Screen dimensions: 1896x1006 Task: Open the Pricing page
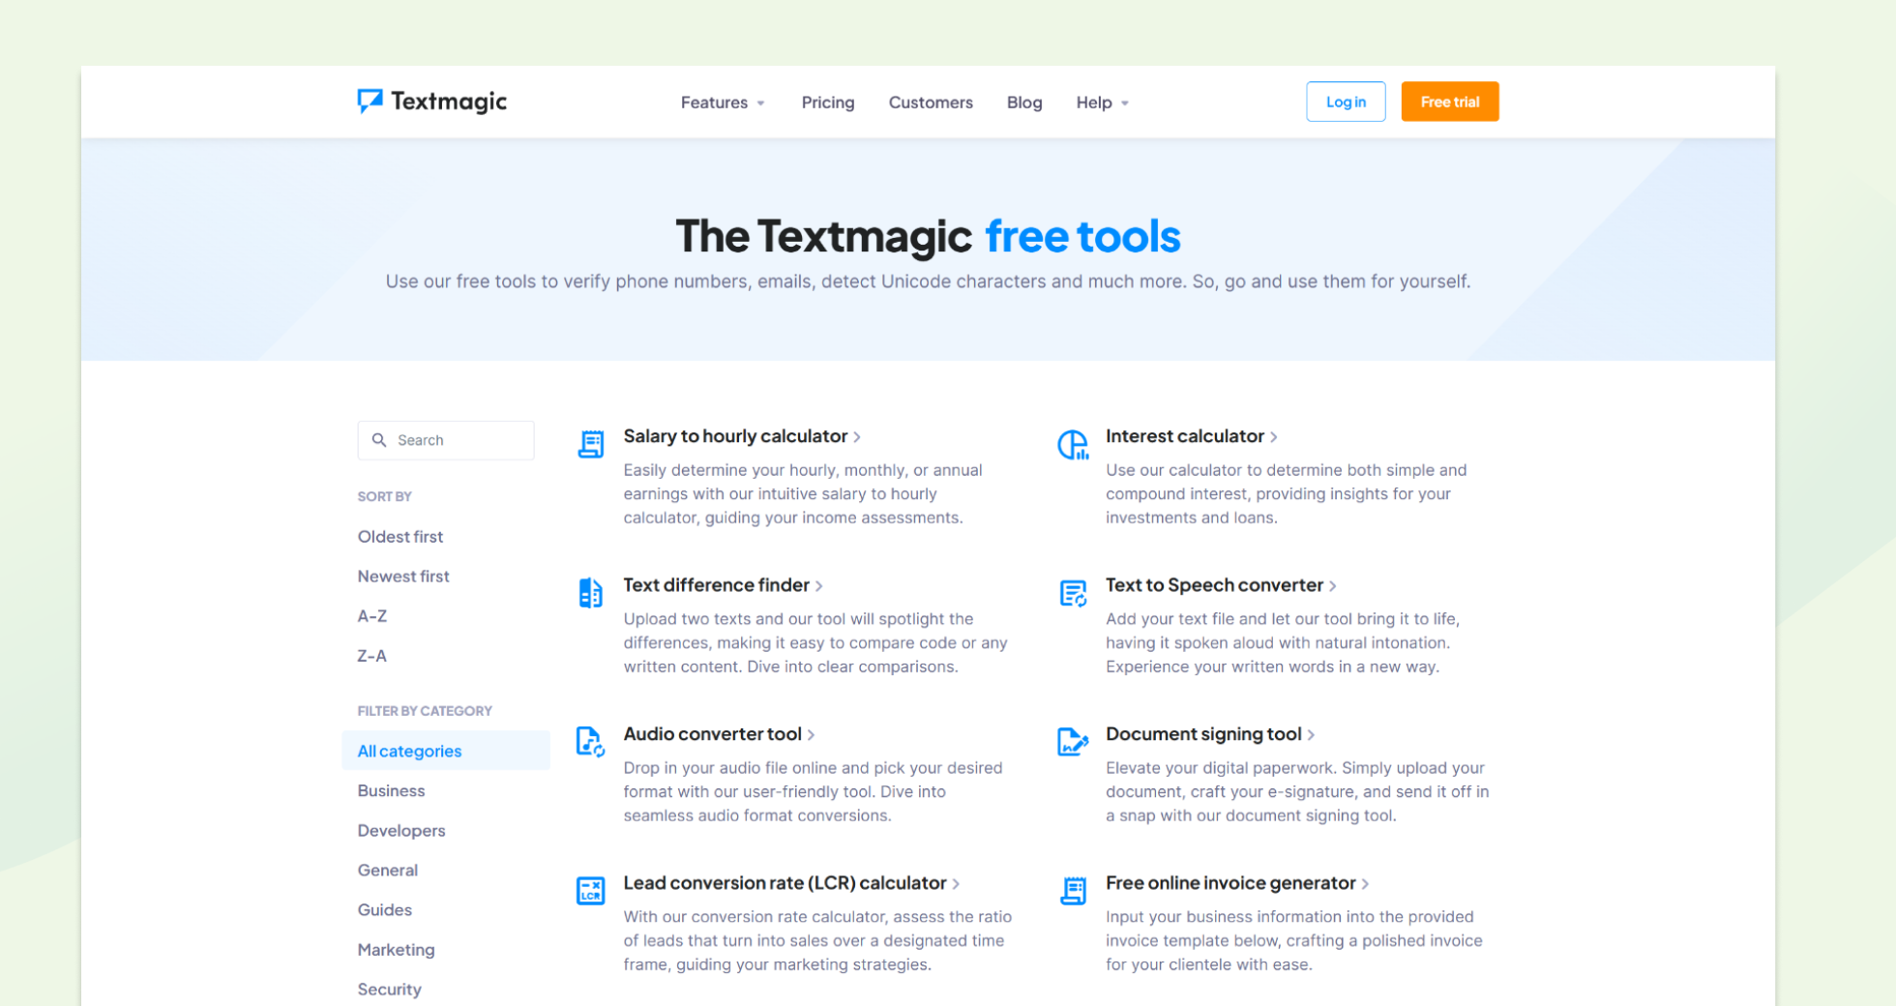pos(828,103)
